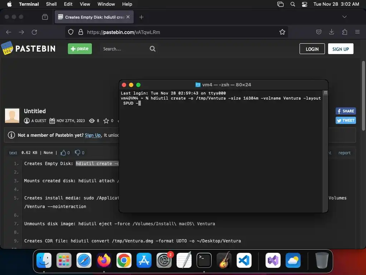Open TextEdit from the Dock
This screenshot has width=366, height=275.
184,260
